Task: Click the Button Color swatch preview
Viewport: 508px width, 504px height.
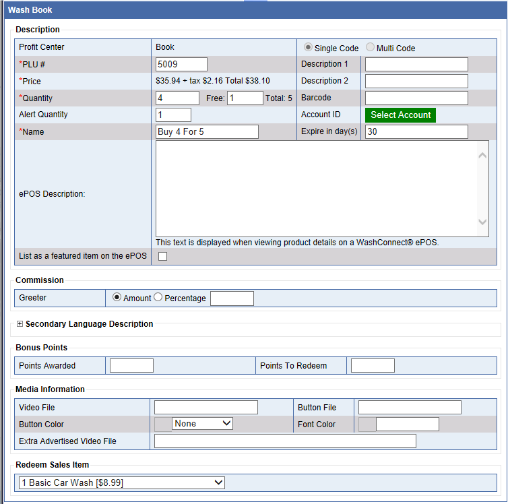Action: (162, 424)
